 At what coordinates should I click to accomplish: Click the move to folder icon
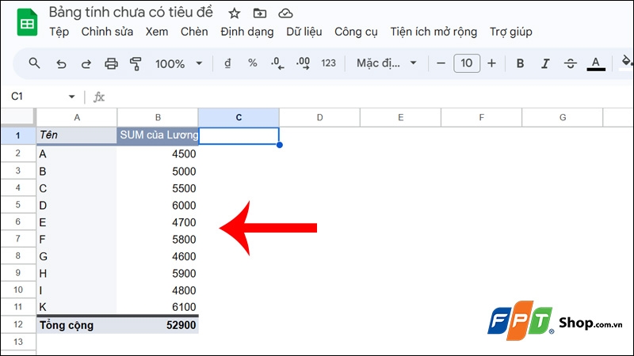tap(260, 13)
